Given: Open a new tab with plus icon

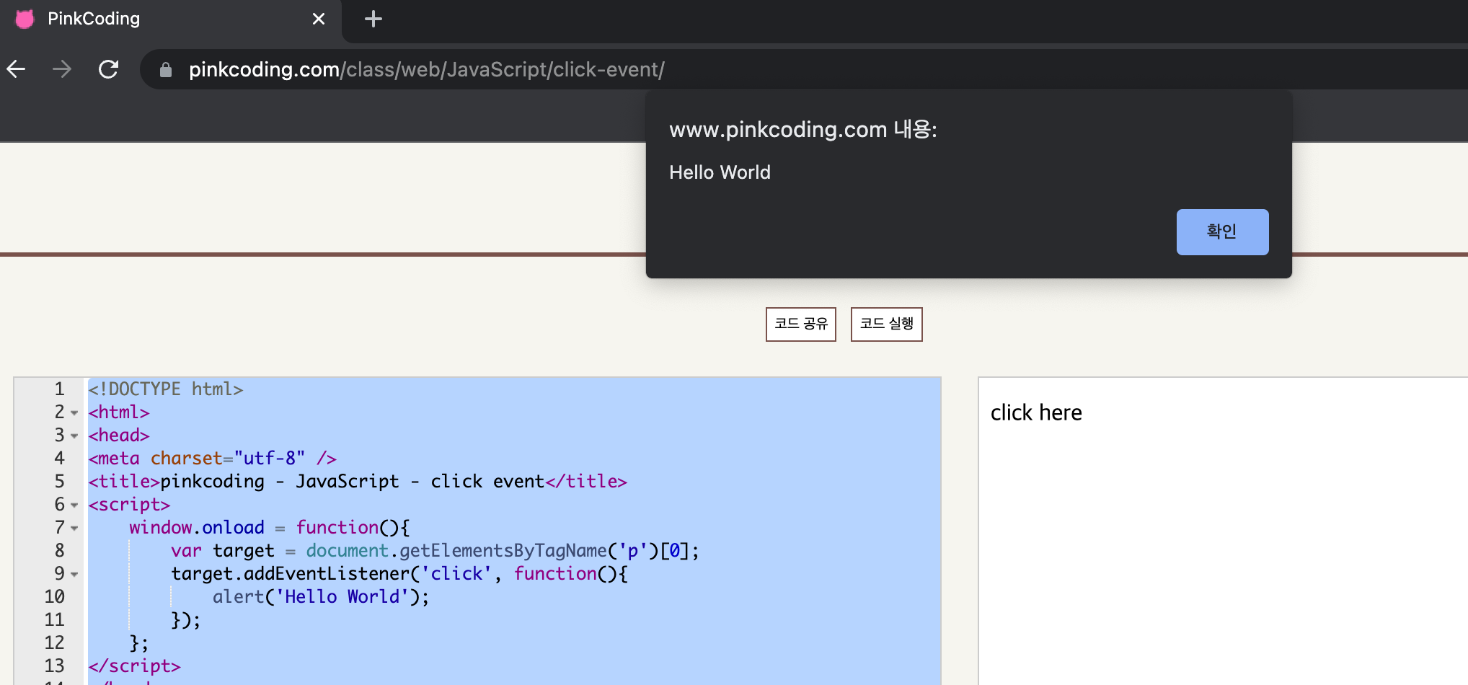Looking at the screenshot, I should [373, 19].
